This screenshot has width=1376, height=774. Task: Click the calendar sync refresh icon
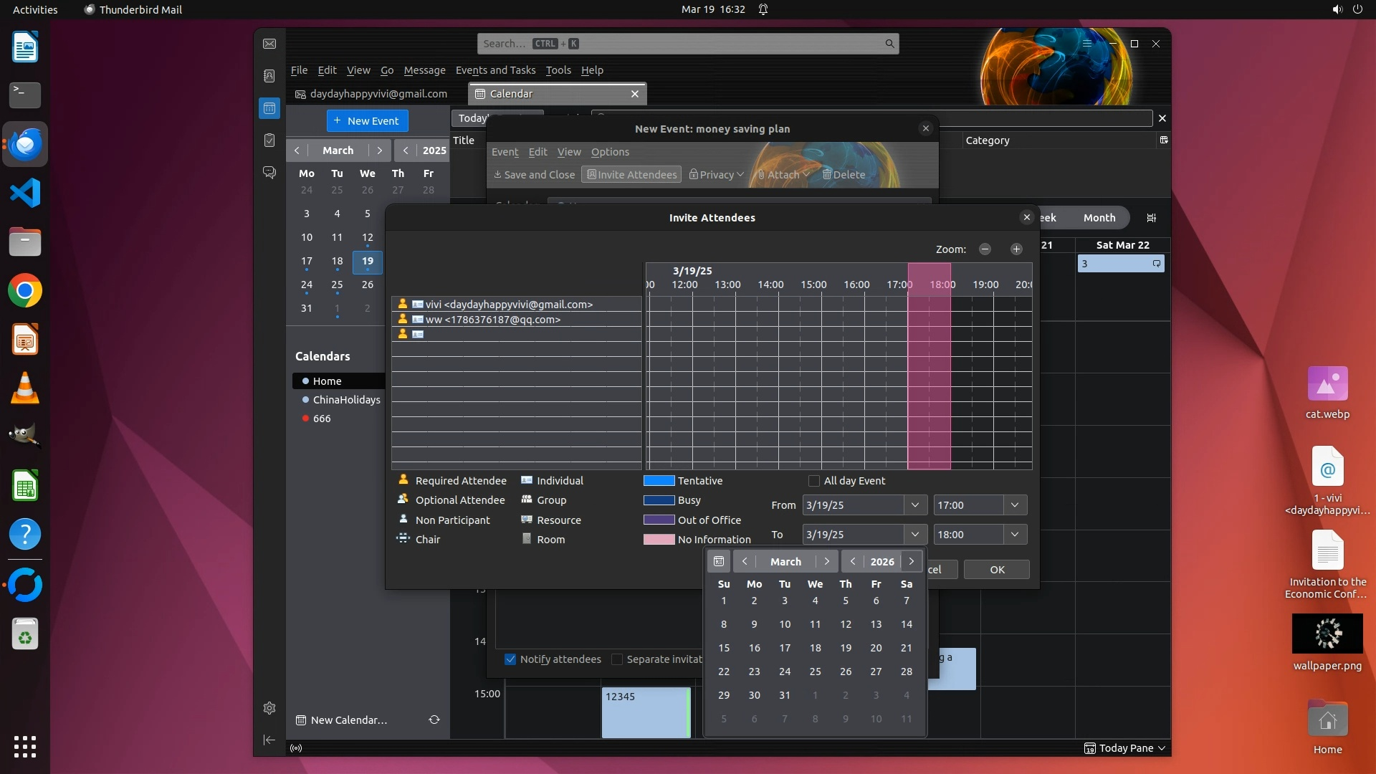point(434,720)
